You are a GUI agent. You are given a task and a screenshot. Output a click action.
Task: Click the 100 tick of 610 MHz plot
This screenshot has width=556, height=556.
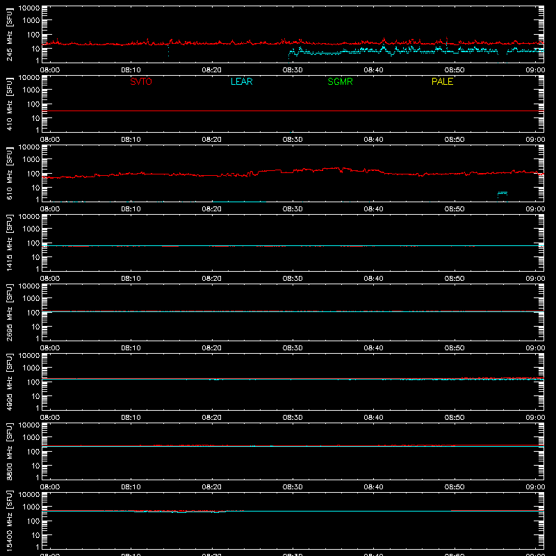[x=33, y=174]
